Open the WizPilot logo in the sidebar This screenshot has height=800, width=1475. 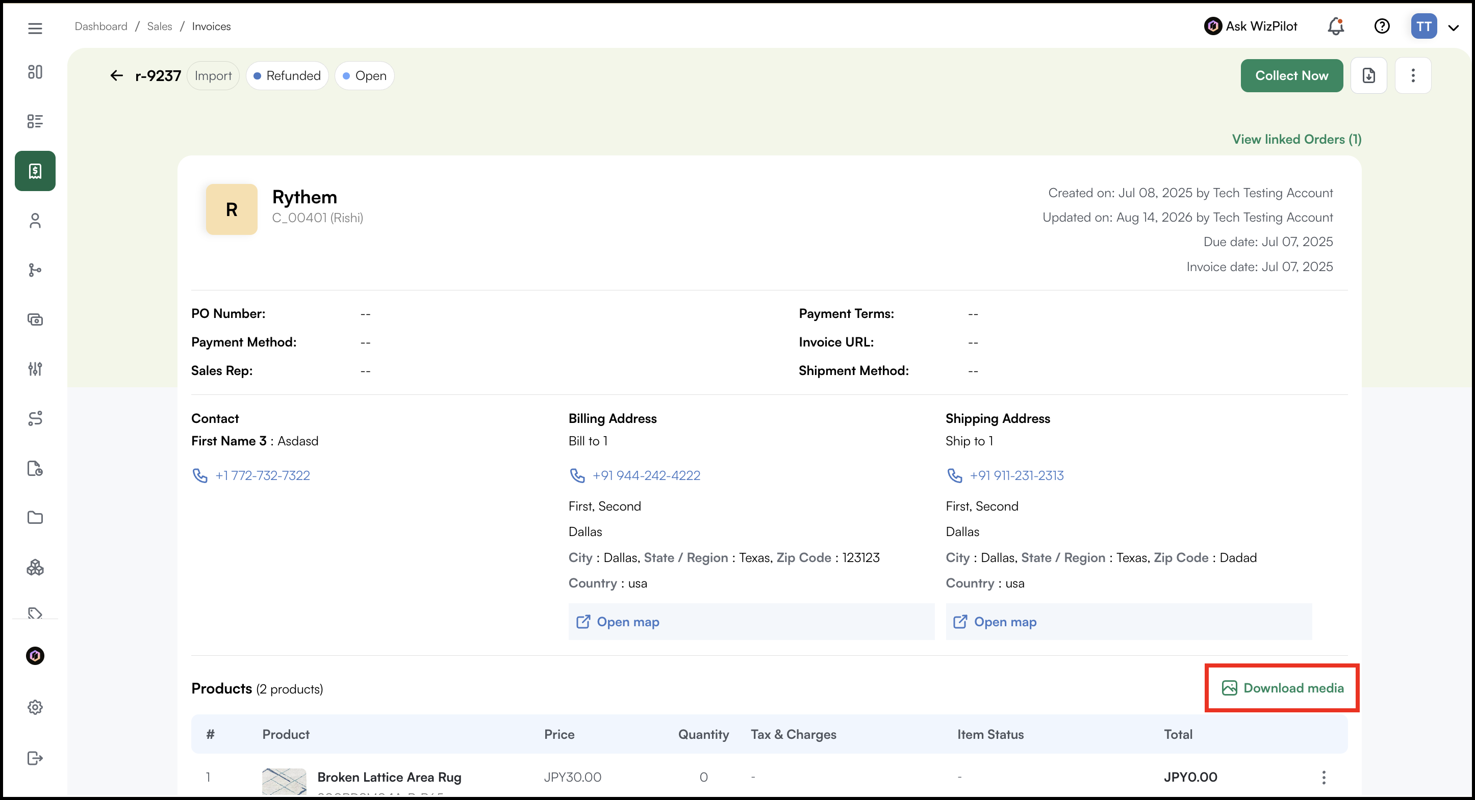(35, 655)
